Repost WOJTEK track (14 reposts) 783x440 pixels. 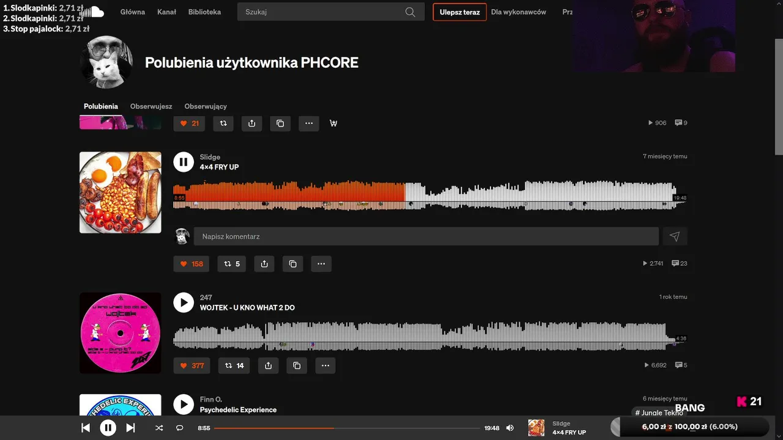[x=234, y=365]
